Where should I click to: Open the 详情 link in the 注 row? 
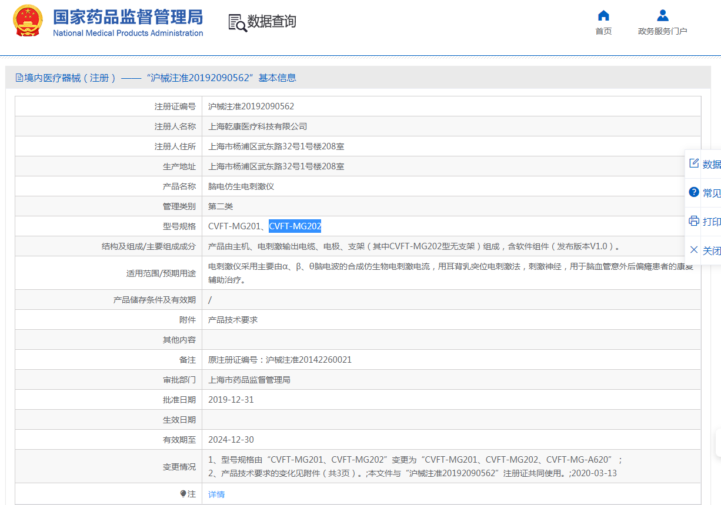pos(216,494)
